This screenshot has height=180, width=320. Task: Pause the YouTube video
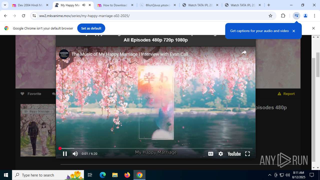65,154
